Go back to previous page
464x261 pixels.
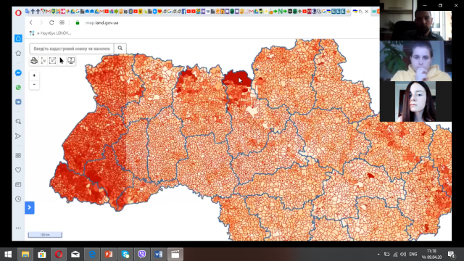30,22
